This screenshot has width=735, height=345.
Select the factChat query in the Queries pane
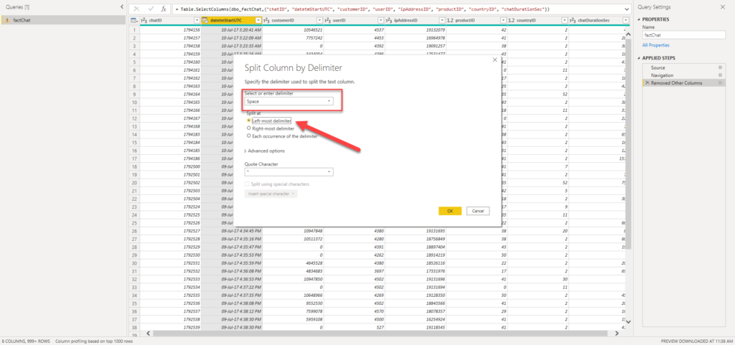(x=63, y=21)
